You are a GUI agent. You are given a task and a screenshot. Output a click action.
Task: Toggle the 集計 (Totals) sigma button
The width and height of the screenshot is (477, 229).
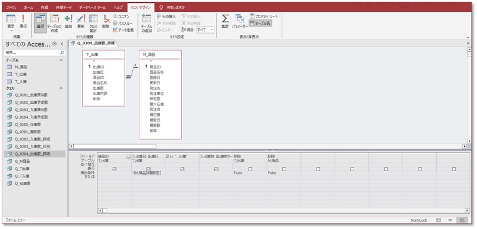[x=225, y=21]
